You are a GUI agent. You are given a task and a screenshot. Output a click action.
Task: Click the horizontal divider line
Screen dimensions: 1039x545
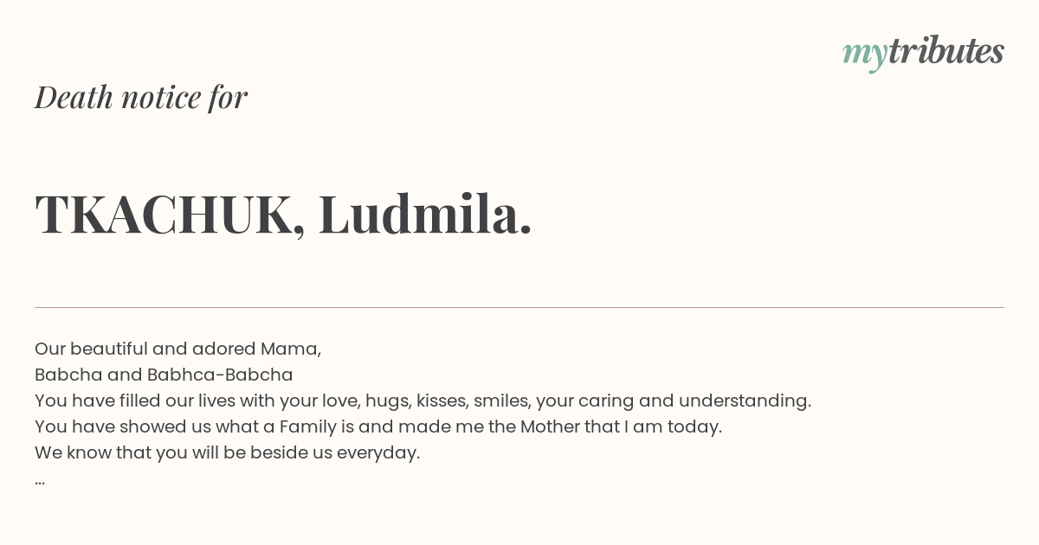(519, 307)
